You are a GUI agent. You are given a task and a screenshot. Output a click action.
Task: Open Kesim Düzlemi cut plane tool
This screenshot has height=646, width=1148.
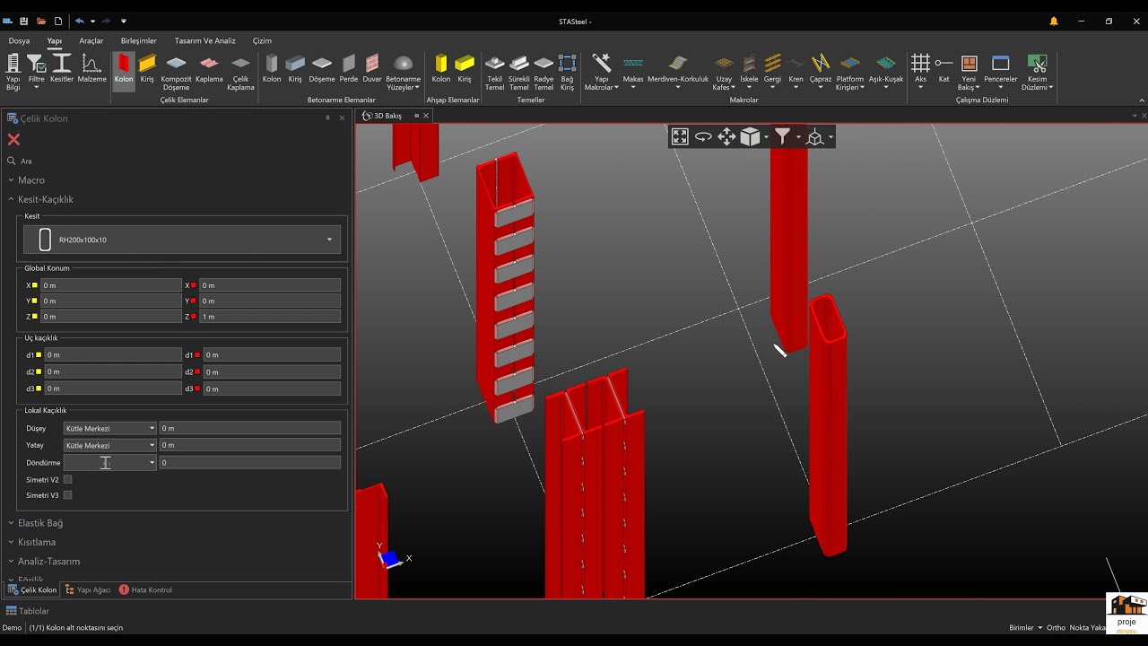[1038, 72]
